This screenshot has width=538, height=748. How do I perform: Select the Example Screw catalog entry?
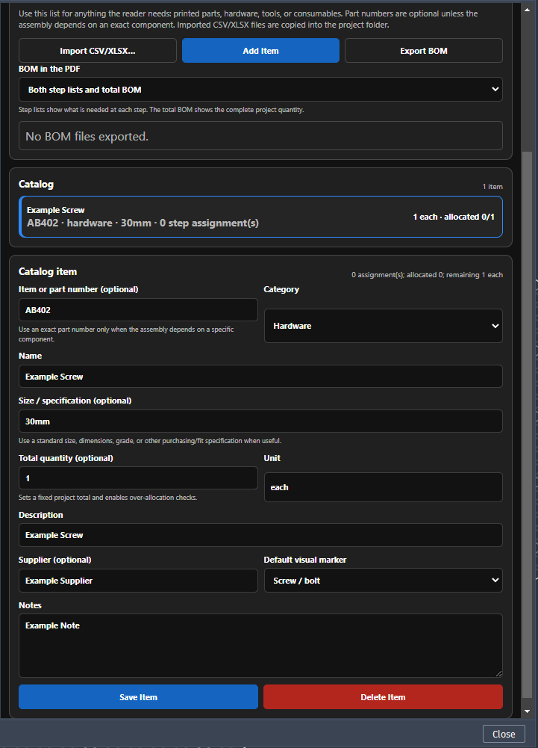coord(260,217)
